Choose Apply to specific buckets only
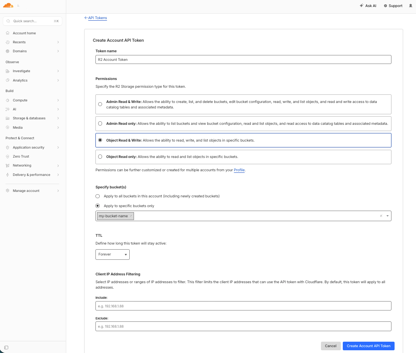 [98, 206]
